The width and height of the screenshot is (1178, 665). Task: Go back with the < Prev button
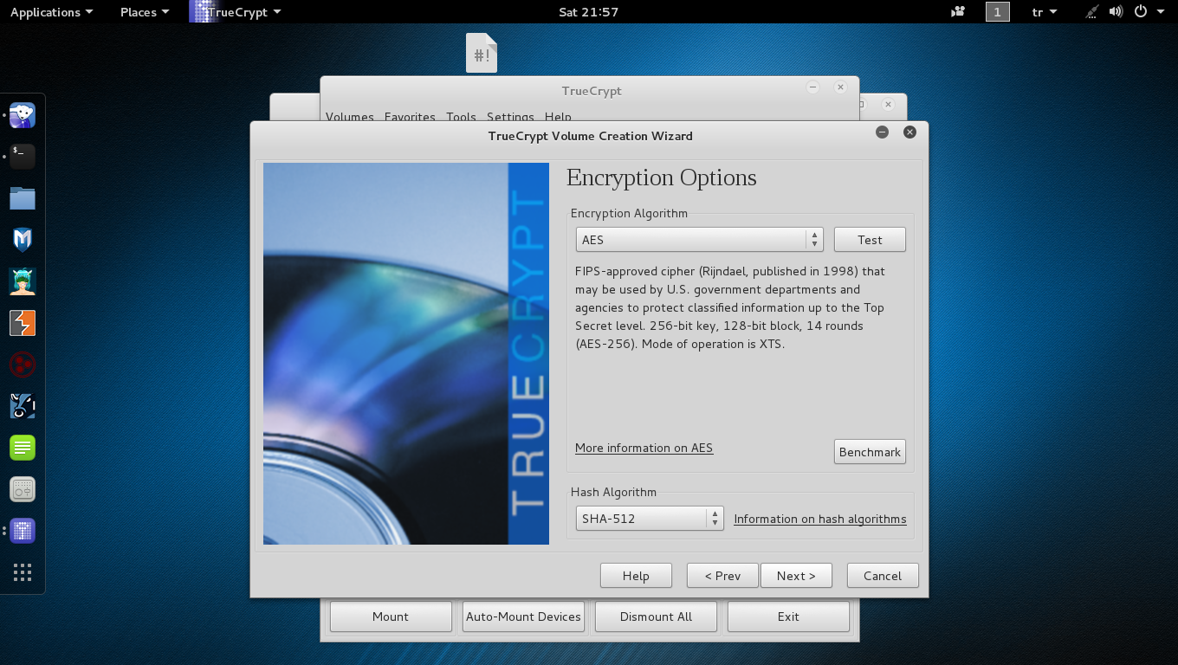coord(722,576)
